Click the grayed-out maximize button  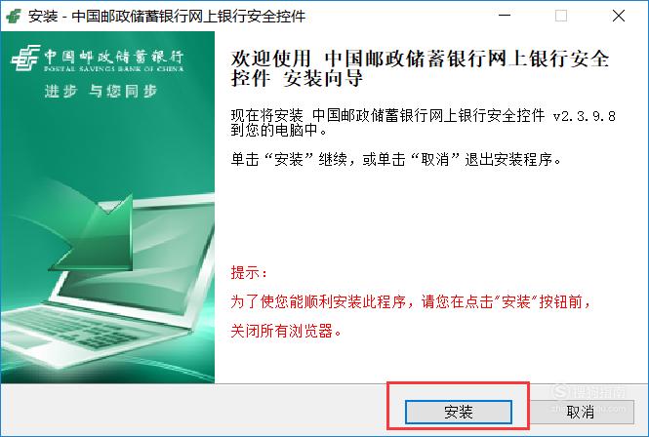click(561, 16)
